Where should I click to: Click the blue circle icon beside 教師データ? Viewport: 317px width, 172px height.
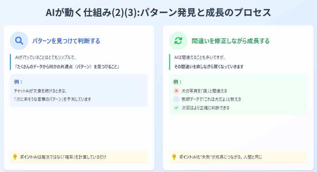[176, 99]
